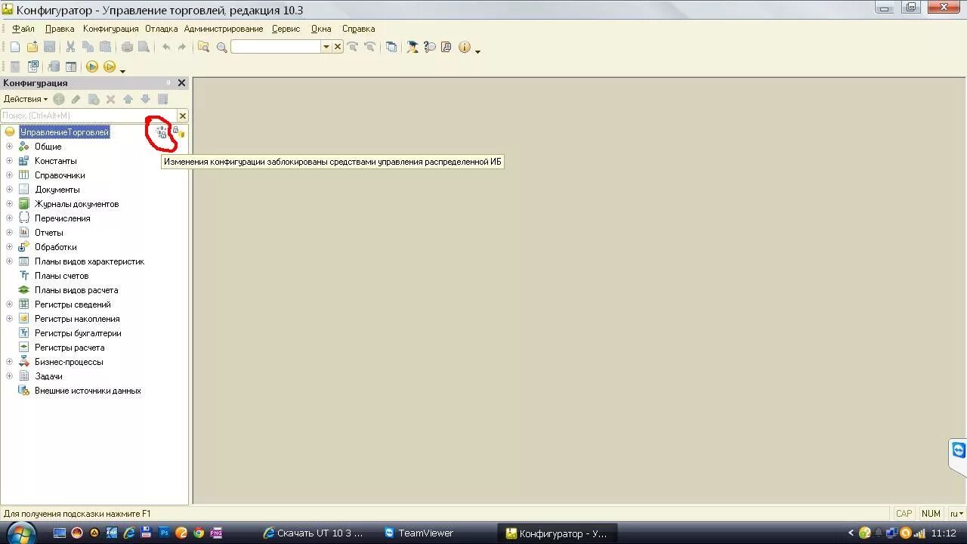Select Планы счетов in the tree

(x=61, y=276)
